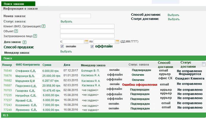This screenshot has height=119, width=206.
Task: Open calendar picker for end date
Action: [117, 42]
